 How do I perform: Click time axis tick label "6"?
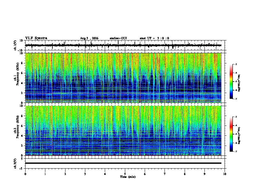tap(145, 174)
